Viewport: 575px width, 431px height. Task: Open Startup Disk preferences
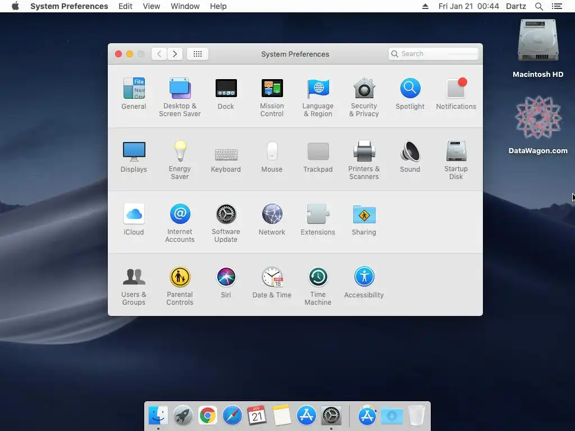pyautogui.click(x=456, y=160)
